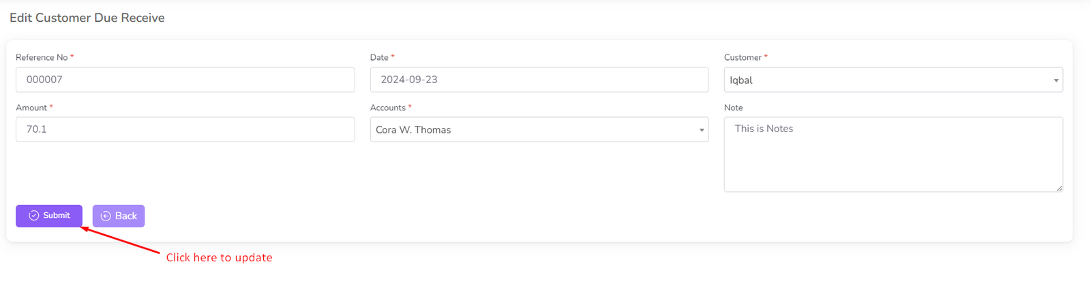
Task: Focus the Reference No input field
Action: click(x=185, y=80)
